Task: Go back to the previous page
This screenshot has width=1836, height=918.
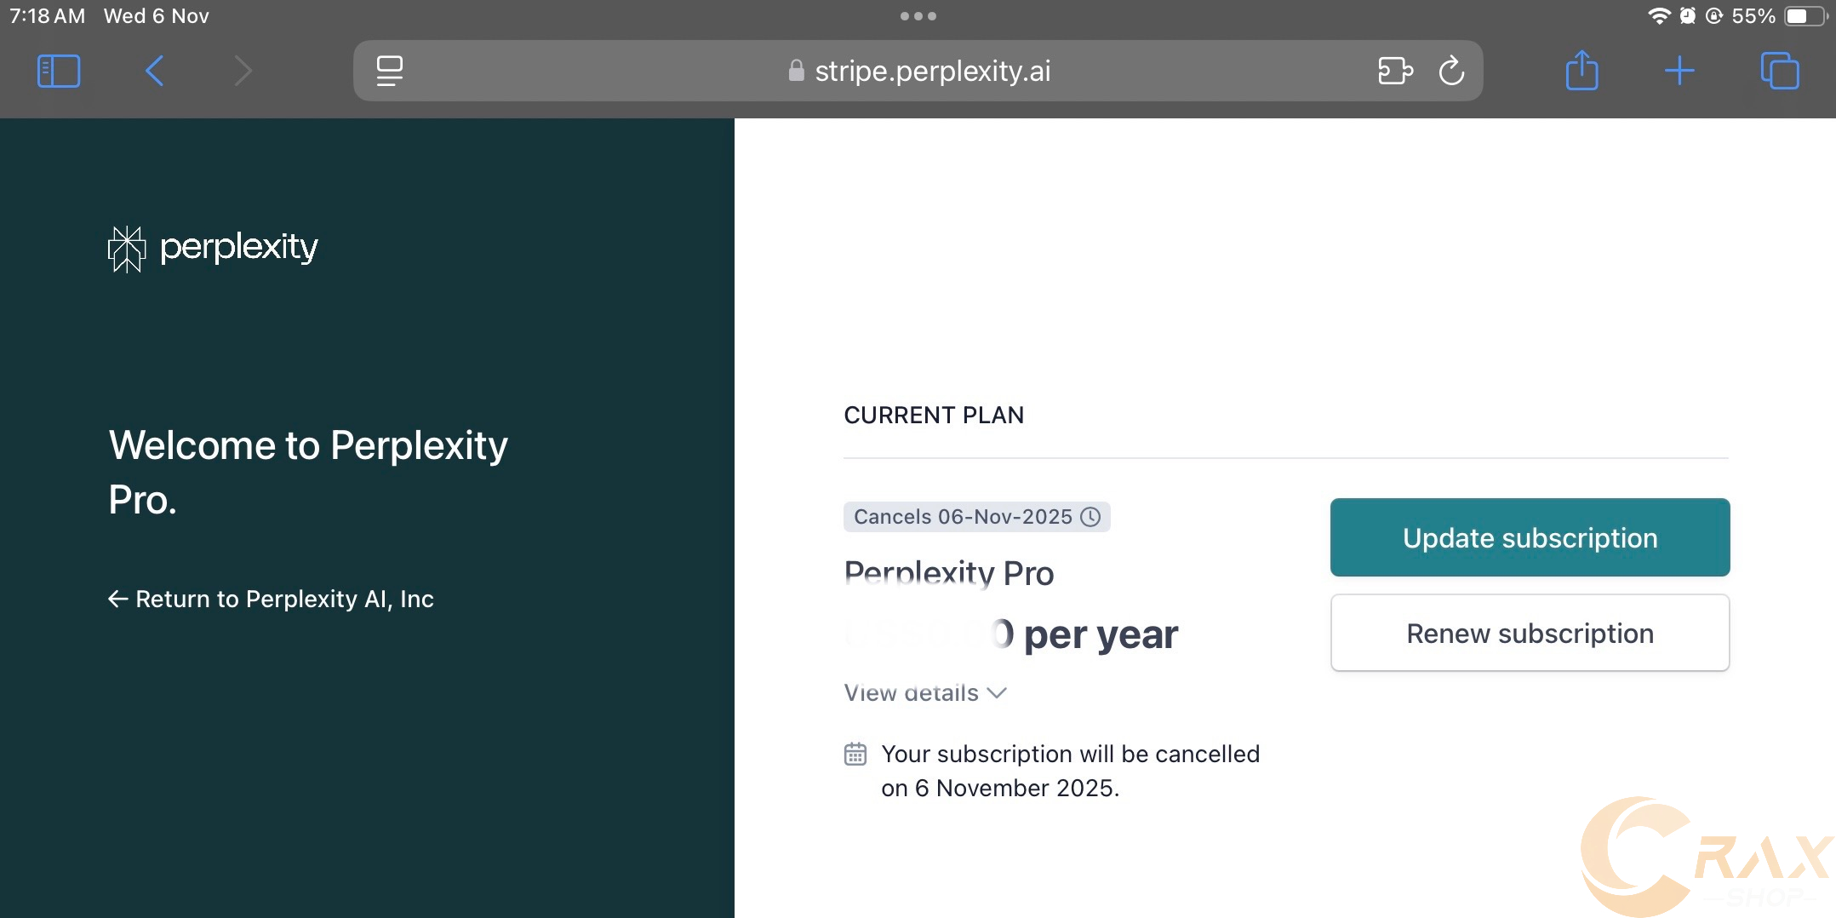Action: click(x=154, y=71)
